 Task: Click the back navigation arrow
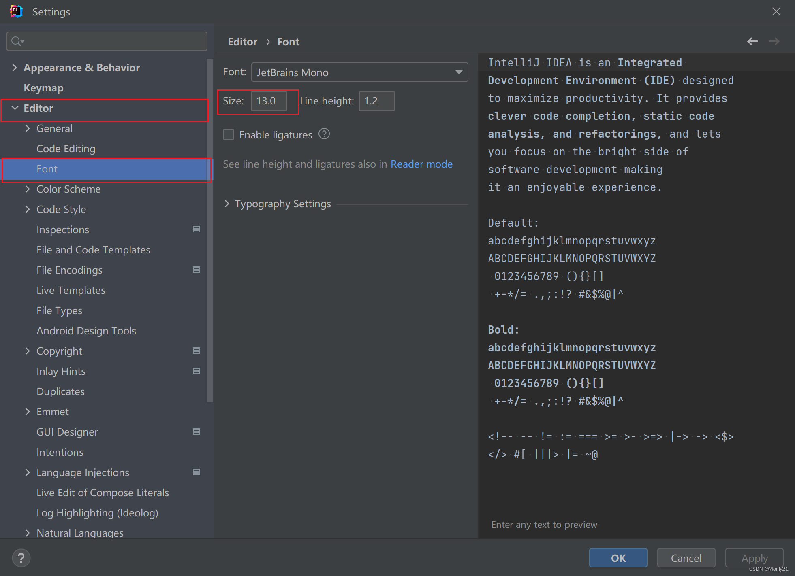click(752, 41)
